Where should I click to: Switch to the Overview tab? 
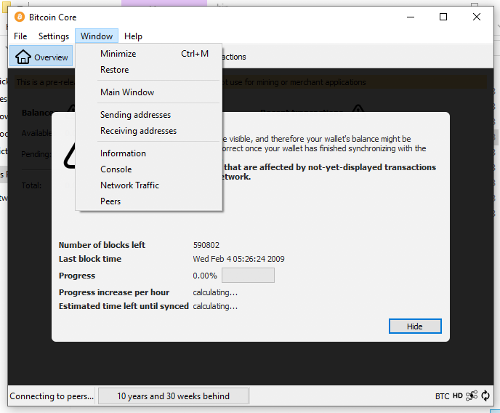click(x=41, y=56)
